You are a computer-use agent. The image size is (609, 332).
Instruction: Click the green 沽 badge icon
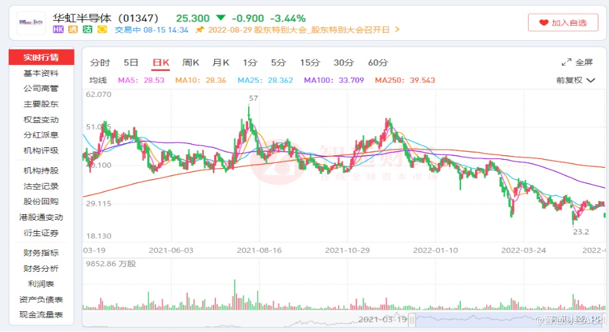click(87, 29)
